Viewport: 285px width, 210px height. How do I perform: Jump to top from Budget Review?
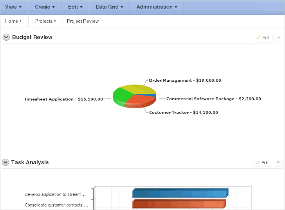279,38
